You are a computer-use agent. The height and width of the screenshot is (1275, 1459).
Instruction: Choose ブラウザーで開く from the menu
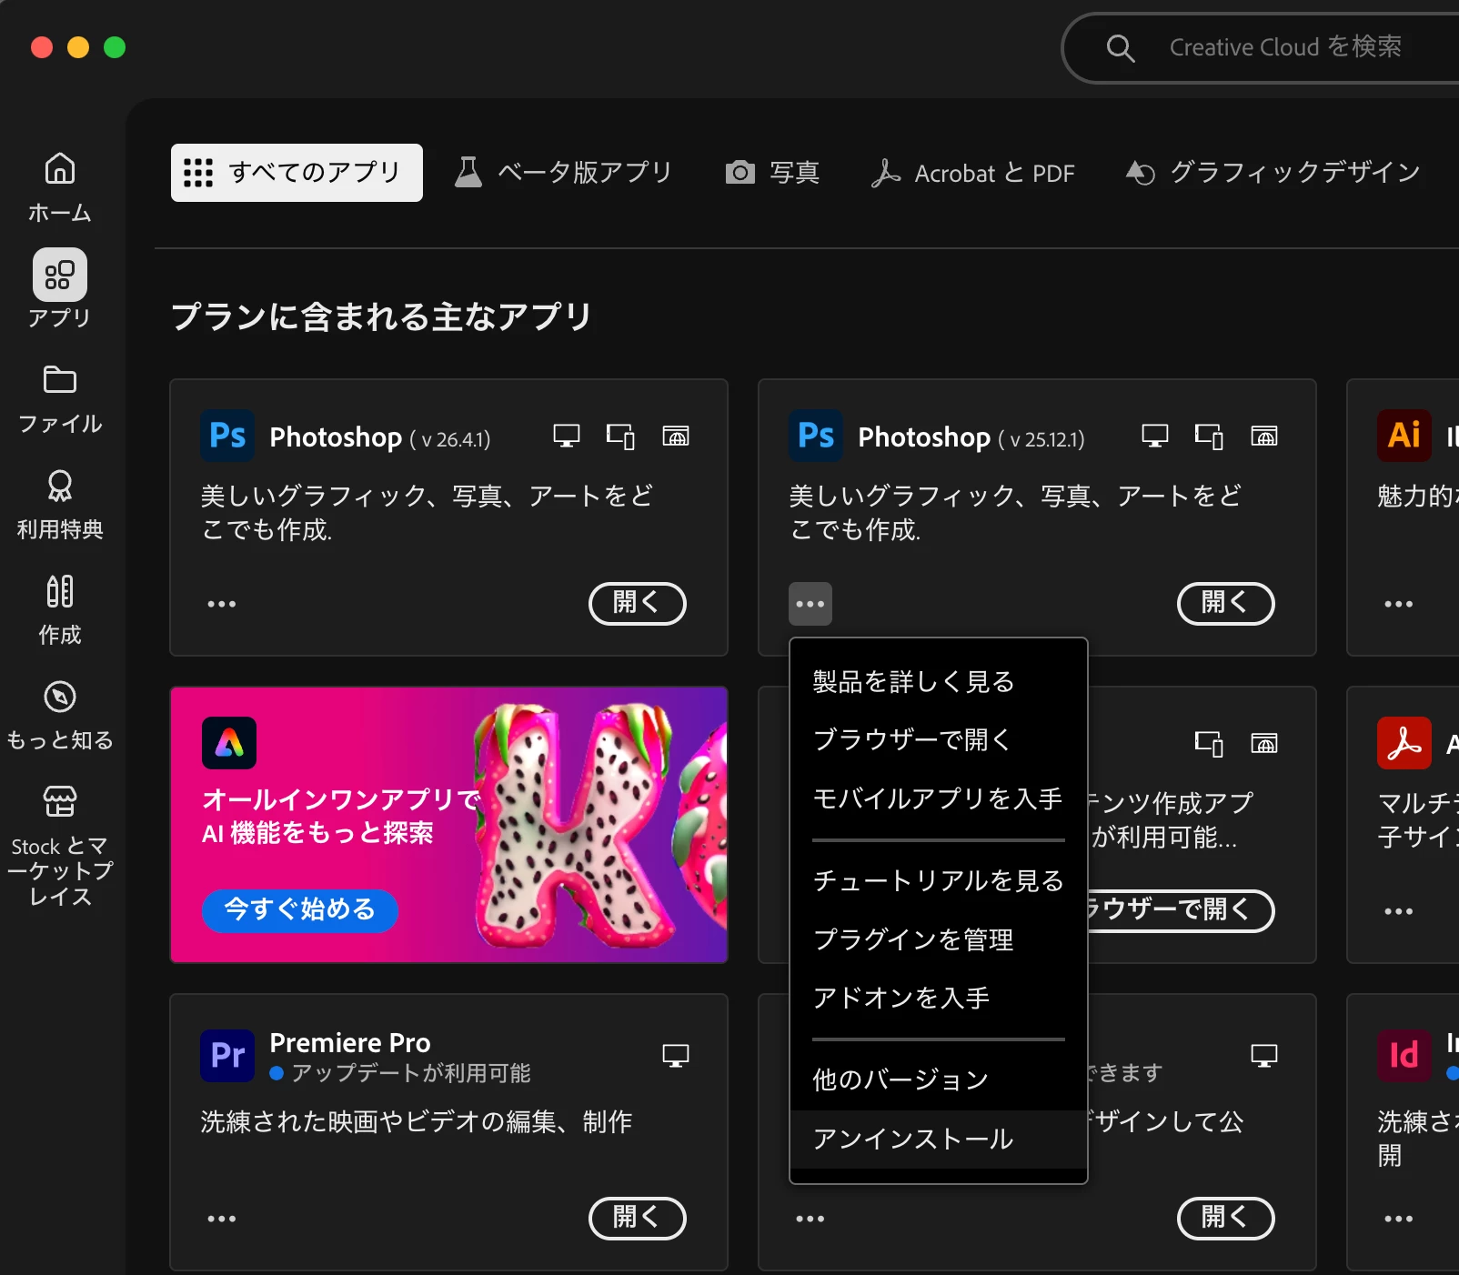click(939, 739)
